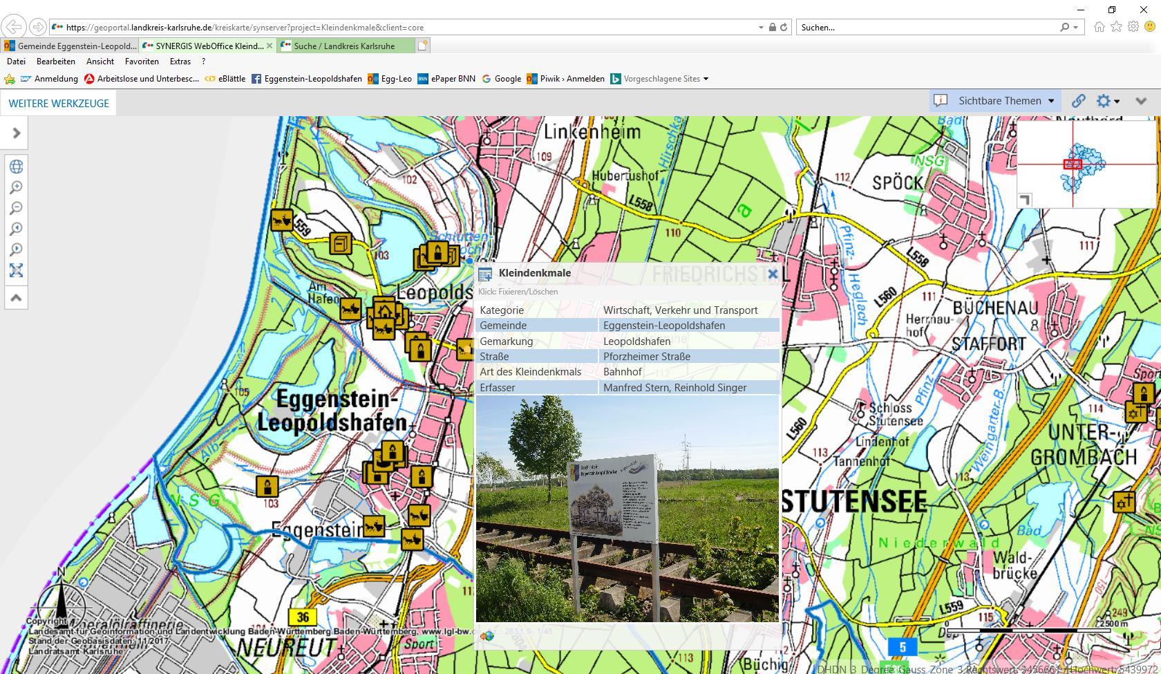The height and width of the screenshot is (674, 1161).
Task: Click the full extent globe icon
Action: coord(16,167)
